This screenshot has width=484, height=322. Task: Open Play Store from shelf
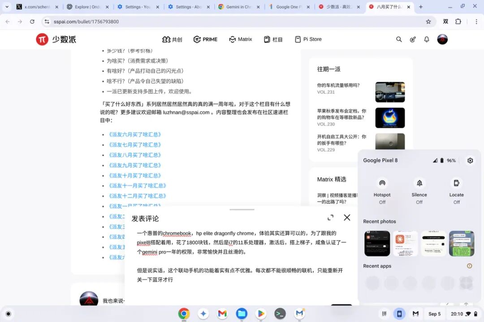click(261, 314)
